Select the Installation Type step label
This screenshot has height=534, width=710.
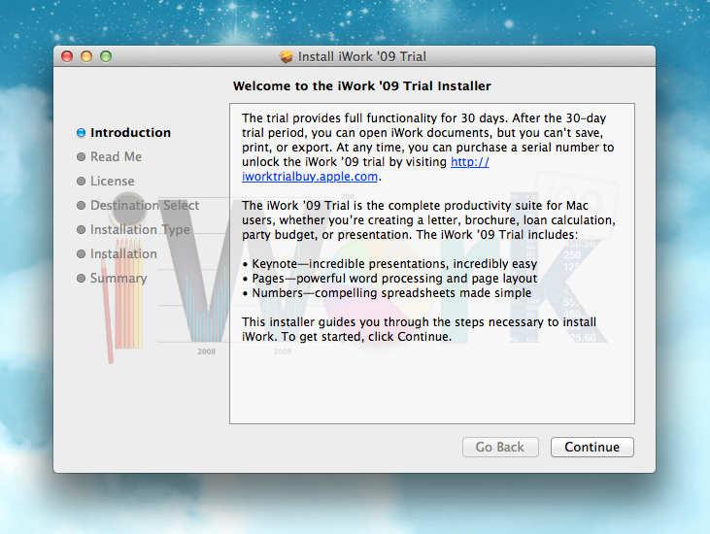point(140,230)
